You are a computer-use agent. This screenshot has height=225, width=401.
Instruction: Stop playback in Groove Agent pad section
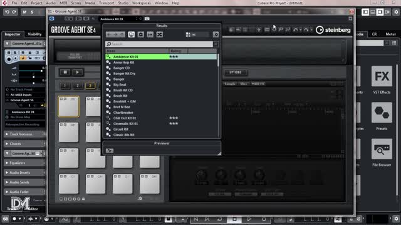click(x=65, y=72)
